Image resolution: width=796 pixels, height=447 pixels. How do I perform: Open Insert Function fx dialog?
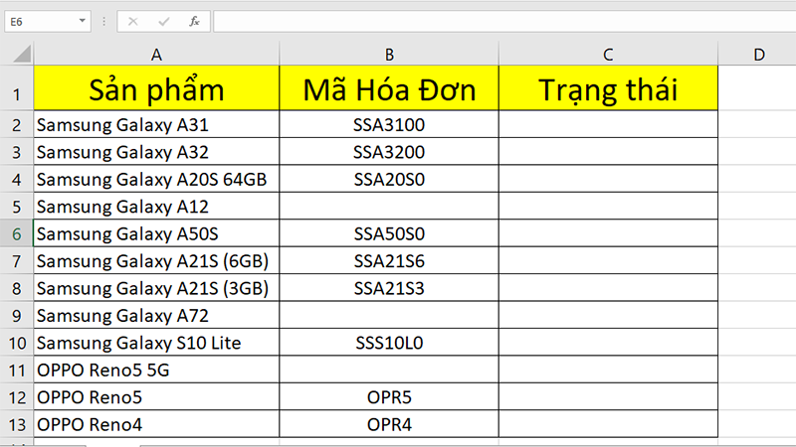(194, 21)
